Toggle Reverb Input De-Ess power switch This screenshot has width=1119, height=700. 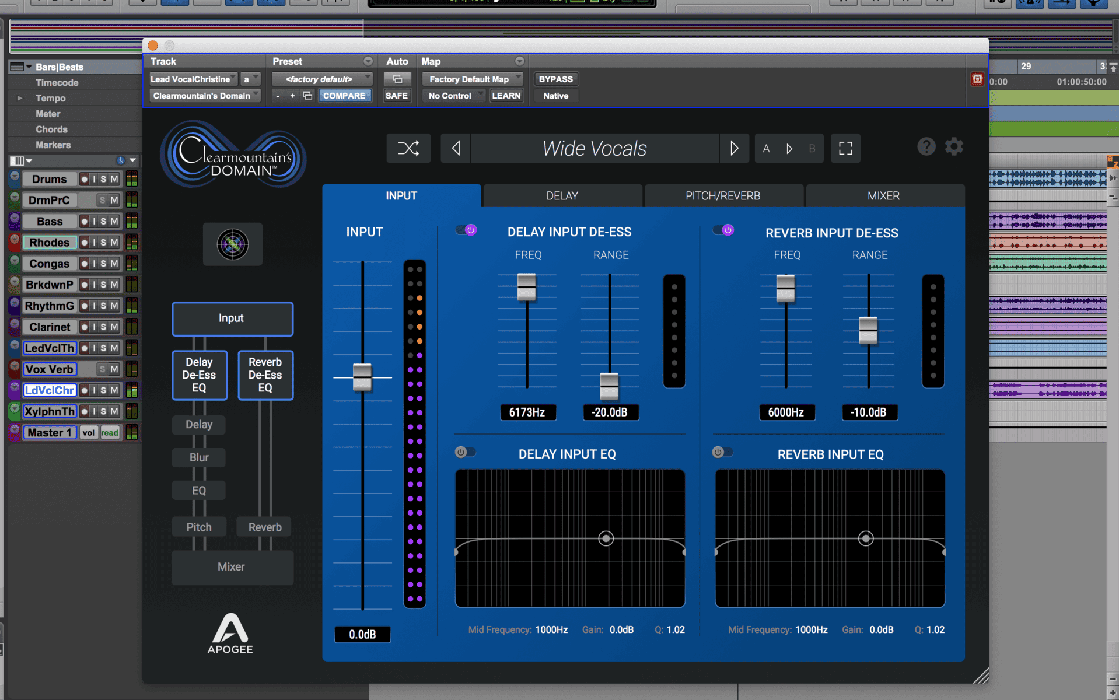point(723,230)
